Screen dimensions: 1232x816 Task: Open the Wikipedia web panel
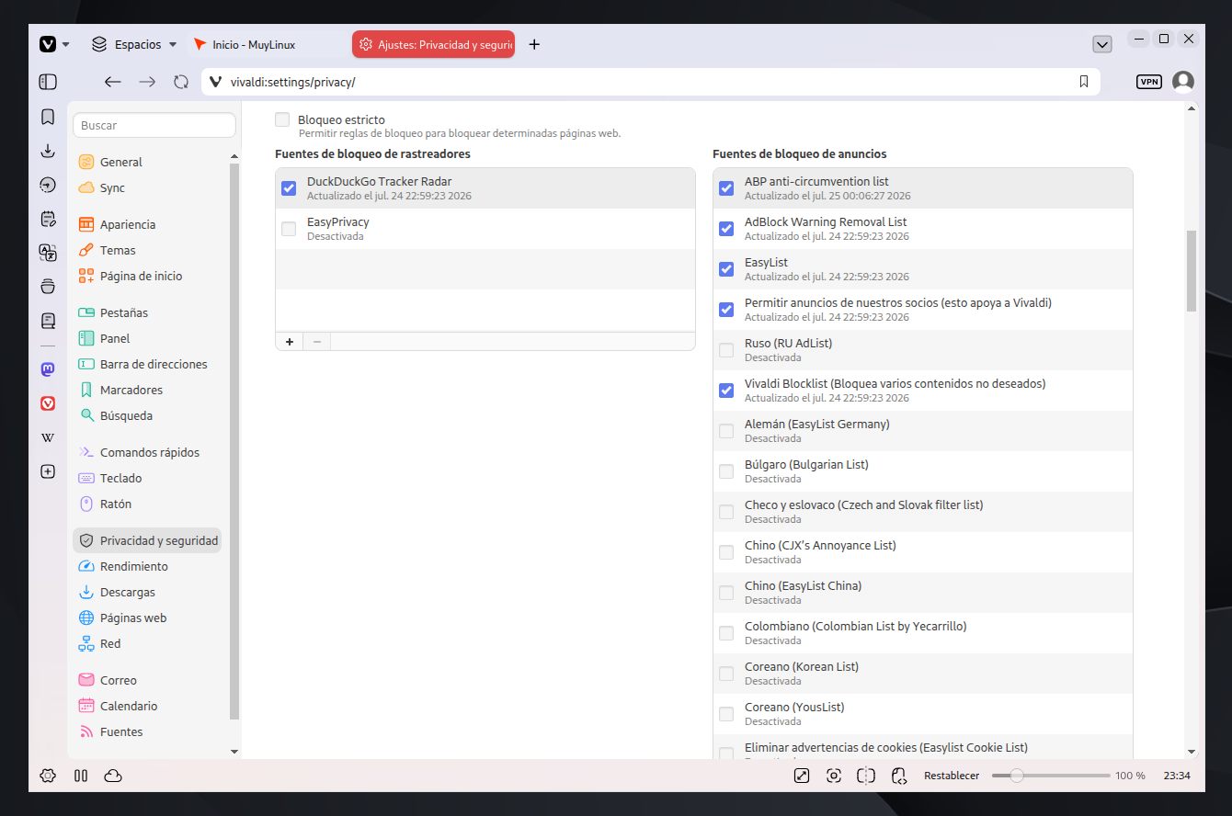point(48,437)
